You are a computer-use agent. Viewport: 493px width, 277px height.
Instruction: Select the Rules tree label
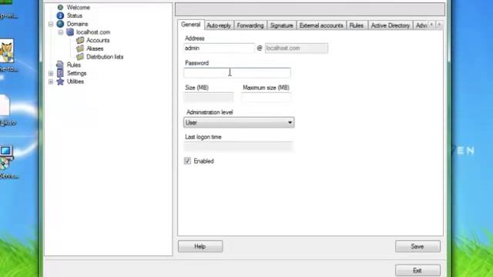pyautogui.click(x=74, y=65)
